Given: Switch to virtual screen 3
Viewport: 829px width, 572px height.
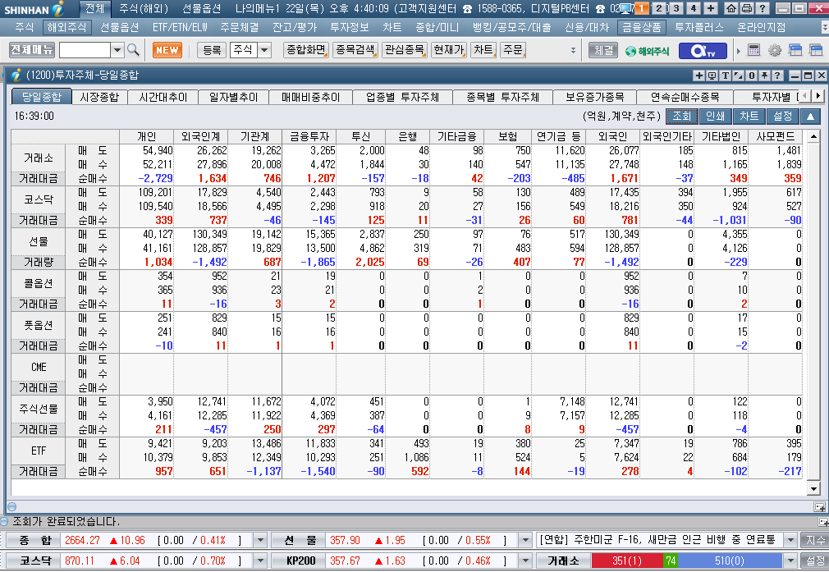Looking at the screenshot, I should click(676, 8).
